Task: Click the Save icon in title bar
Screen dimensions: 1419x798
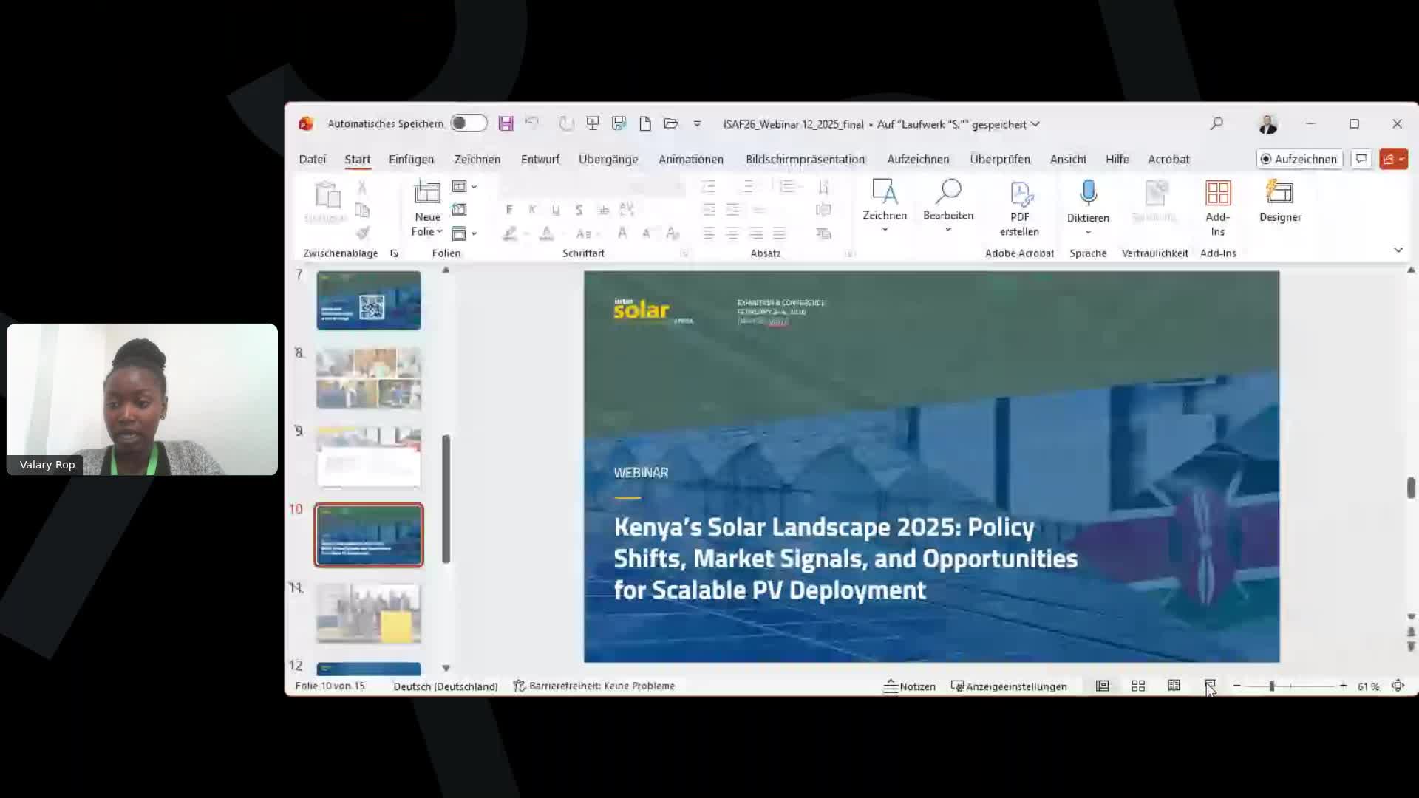Action: pos(506,124)
